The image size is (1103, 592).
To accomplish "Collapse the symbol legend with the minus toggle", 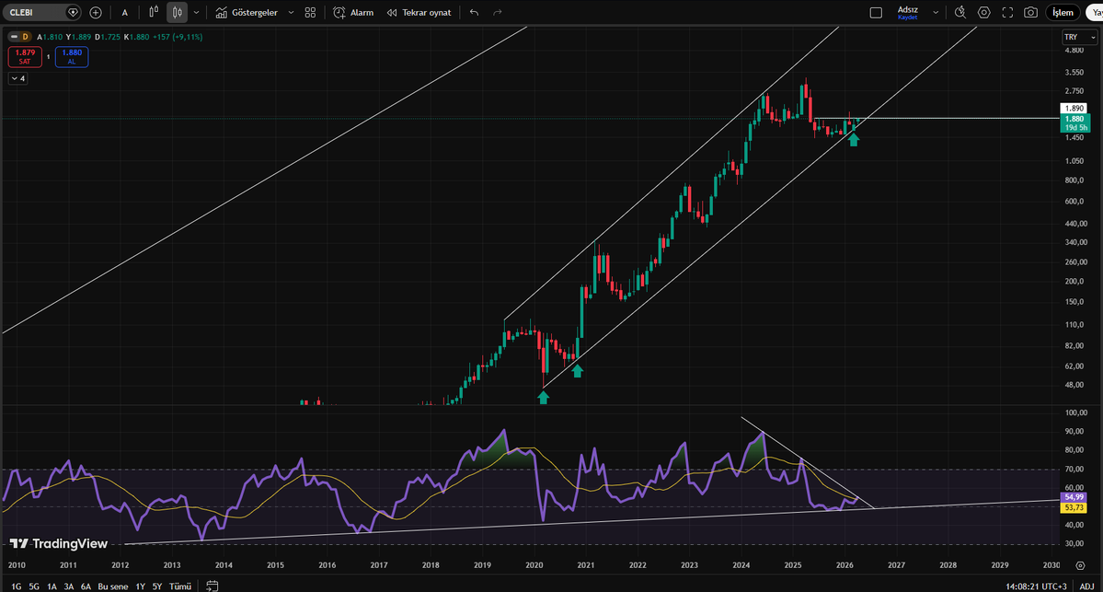I will pyautogui.click(x=14, y=37).
